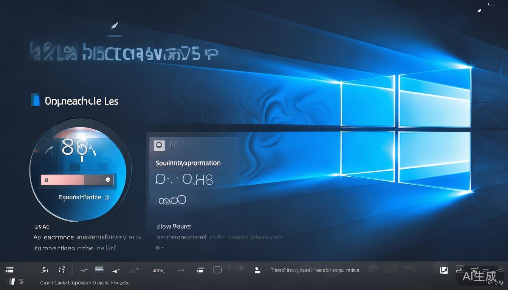Click the white left-pointing arrow in taskbar
The height and width of the screenshot is (290, 508).
[x=116, y=270]
